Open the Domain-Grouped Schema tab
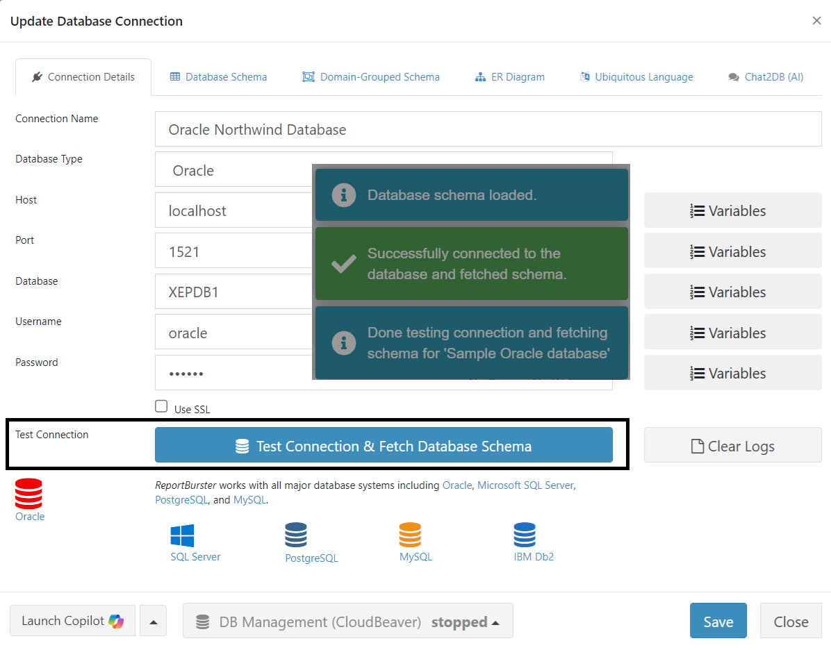This screenshot has height=650, width=831. (372, 77)
